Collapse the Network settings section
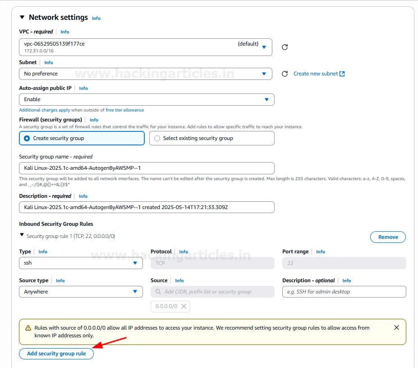This screenshot has height=368, width=418. coord(22,17)
